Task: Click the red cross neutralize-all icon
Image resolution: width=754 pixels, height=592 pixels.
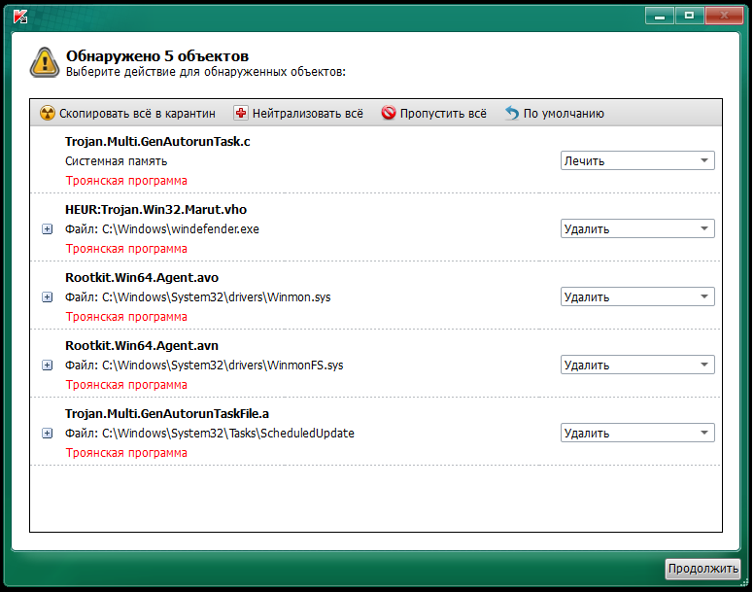Action: point(241,114)
